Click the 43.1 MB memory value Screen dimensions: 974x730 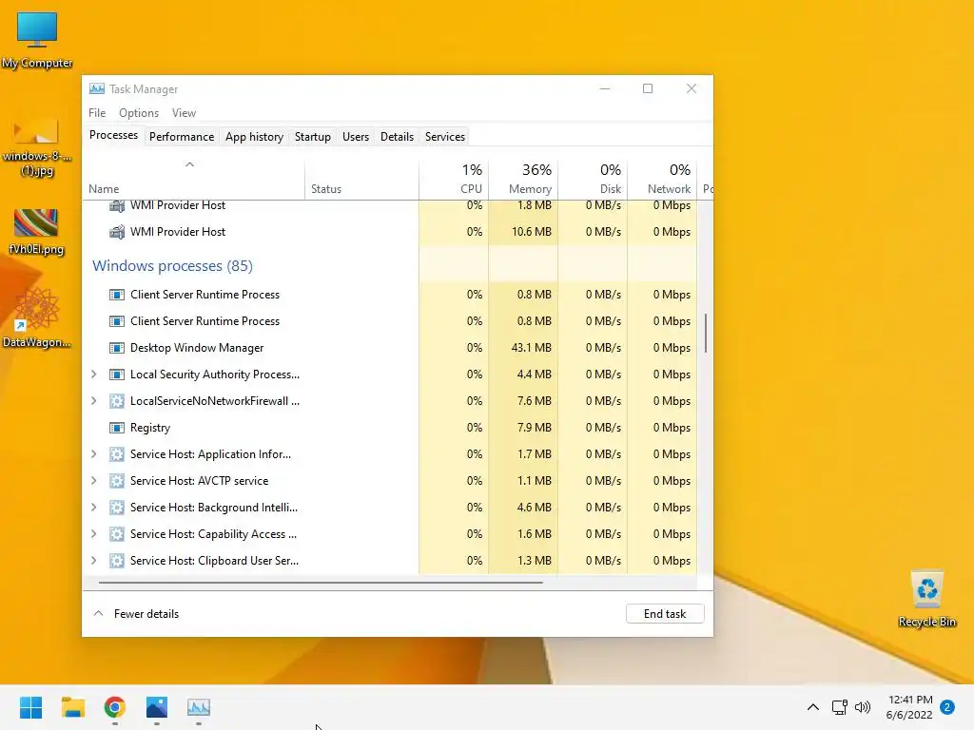[x=531, y=348]
